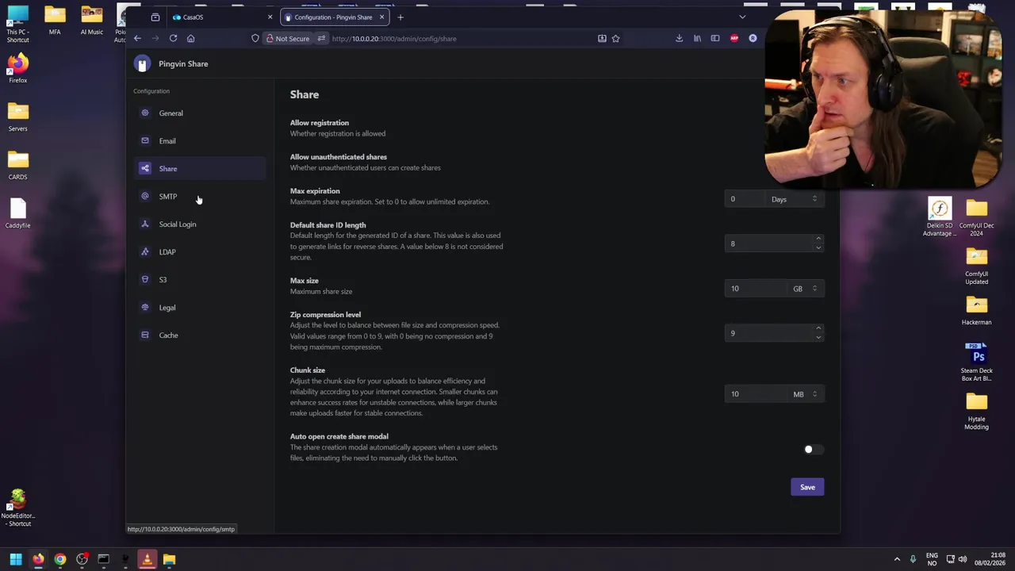Show hidden system tray icons
1015x571 pixels.
tap(897, 559)
